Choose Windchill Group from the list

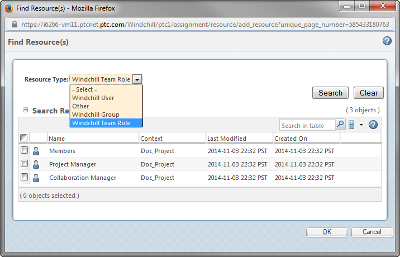pyautogui.click(x=106, y=115)
